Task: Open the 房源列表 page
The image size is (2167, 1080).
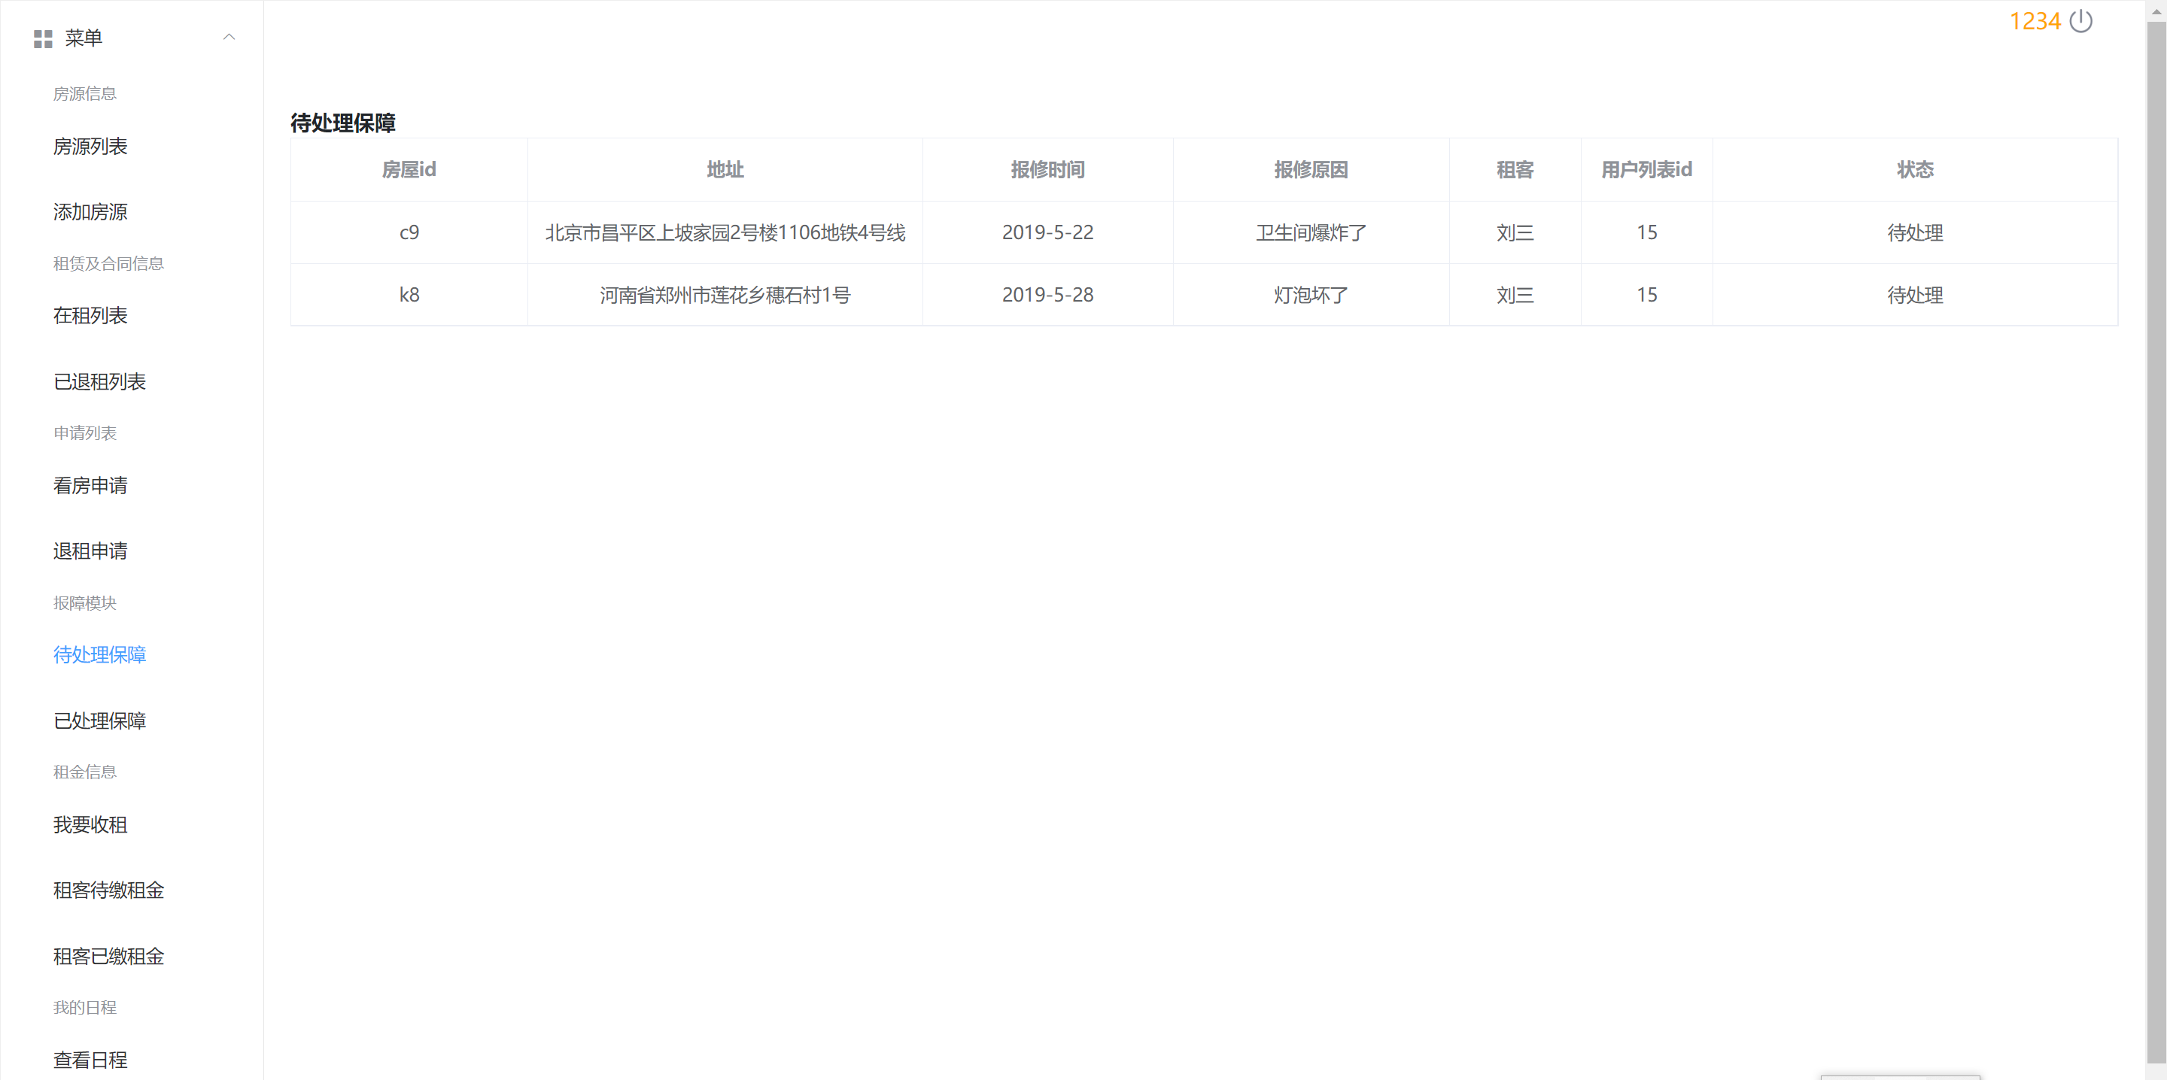Action: (90, 147)
